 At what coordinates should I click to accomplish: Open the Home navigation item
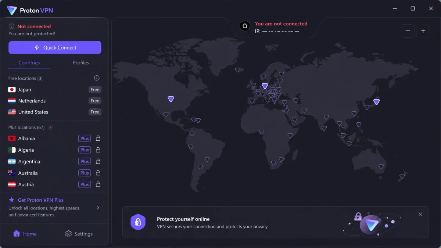(25, 234)
